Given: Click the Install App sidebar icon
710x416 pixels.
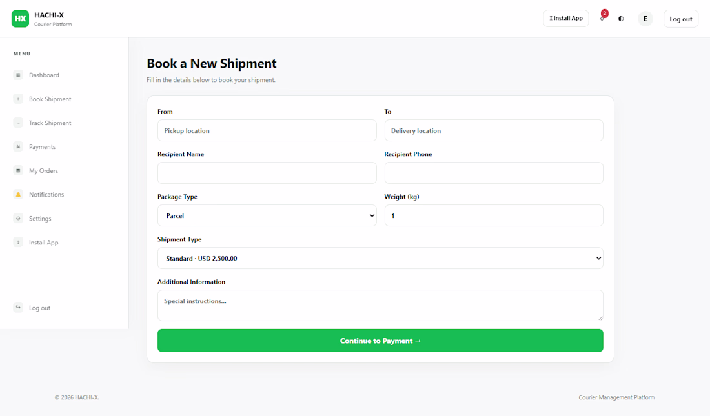Looking at the screenshot, I should click(x=18, y=242).
